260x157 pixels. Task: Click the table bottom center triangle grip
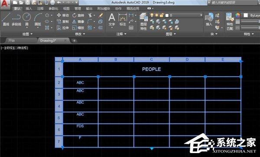click(152, 148)
